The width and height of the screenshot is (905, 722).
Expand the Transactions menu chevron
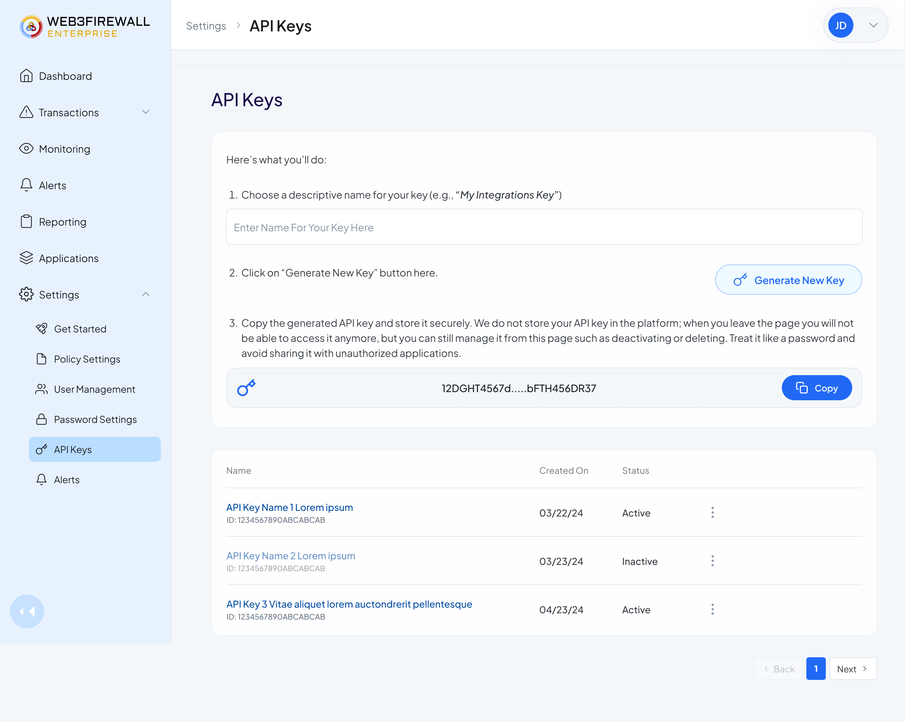[x=146, y=112]
